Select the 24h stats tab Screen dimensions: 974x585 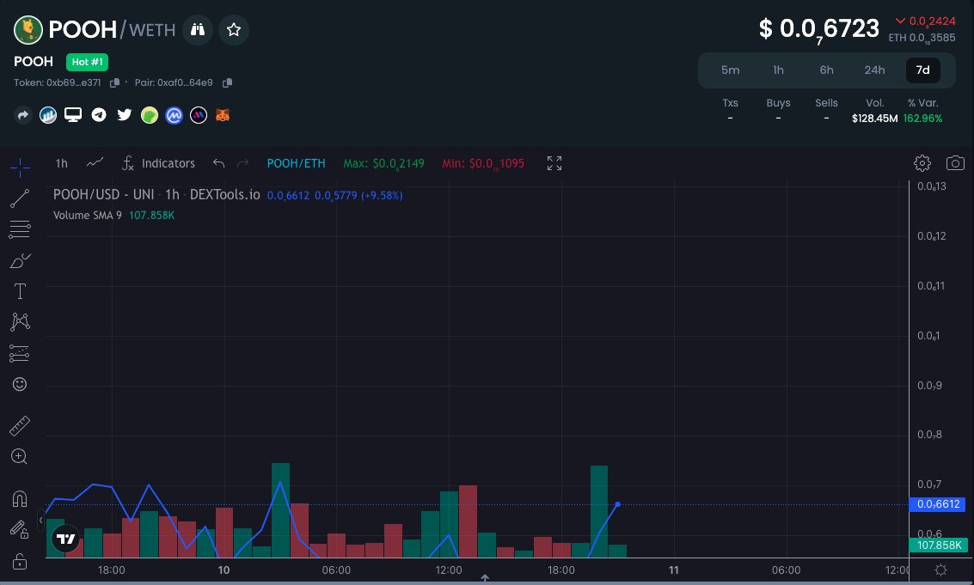pyautogui.click(x=874, y=70)
